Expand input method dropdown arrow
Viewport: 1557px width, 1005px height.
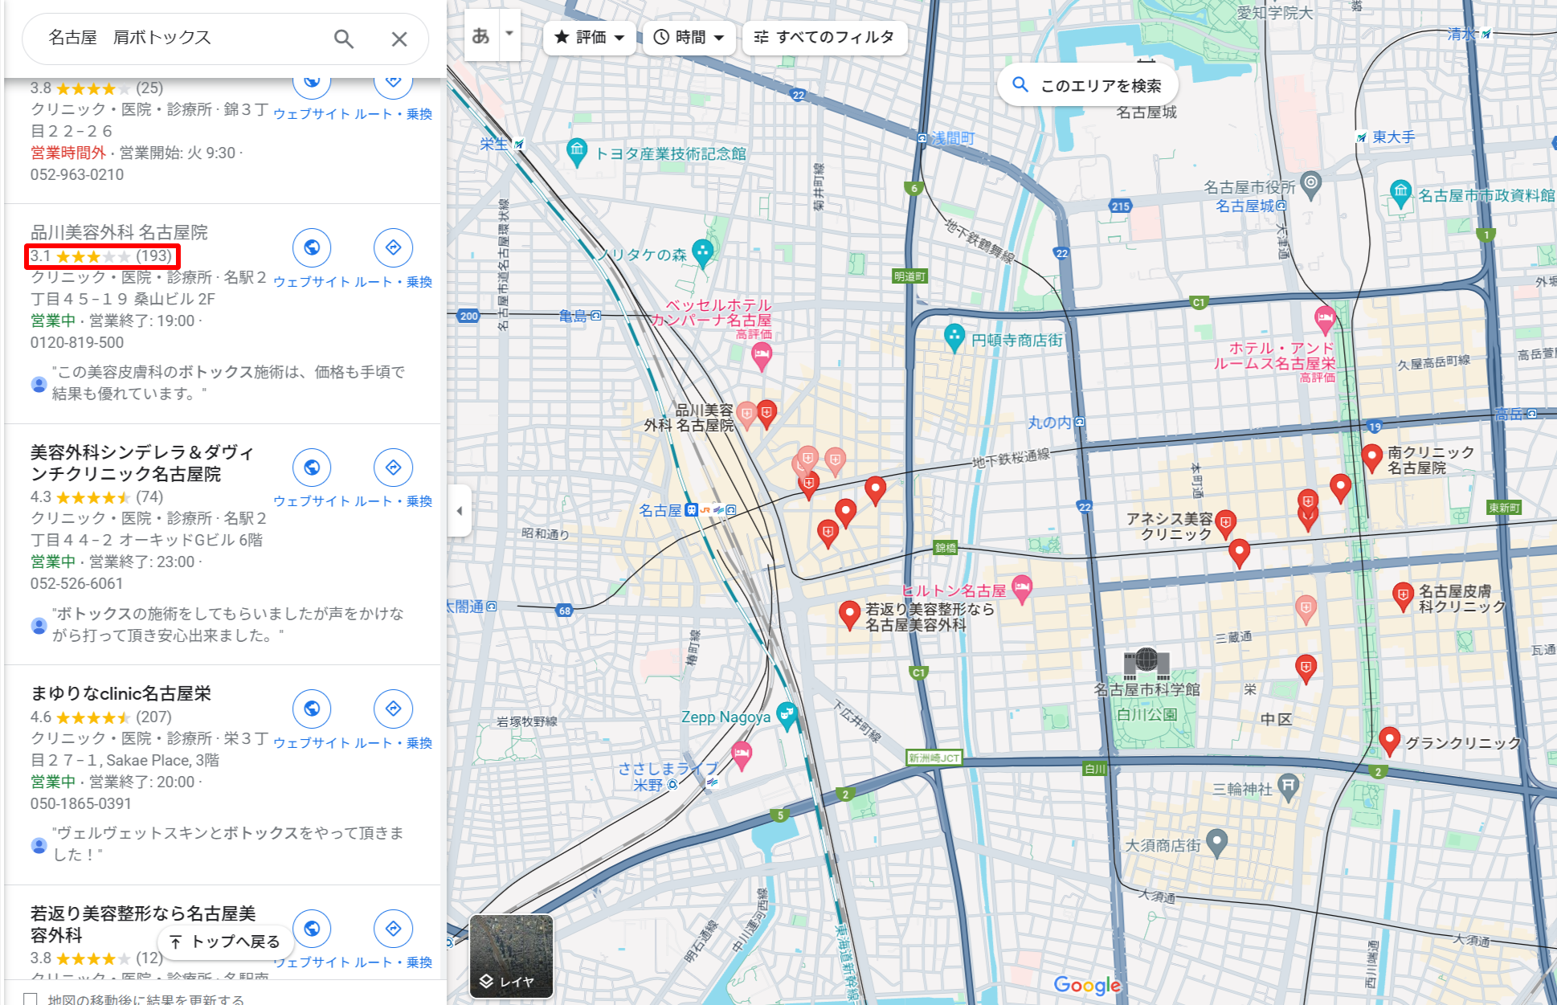point(509,34)
